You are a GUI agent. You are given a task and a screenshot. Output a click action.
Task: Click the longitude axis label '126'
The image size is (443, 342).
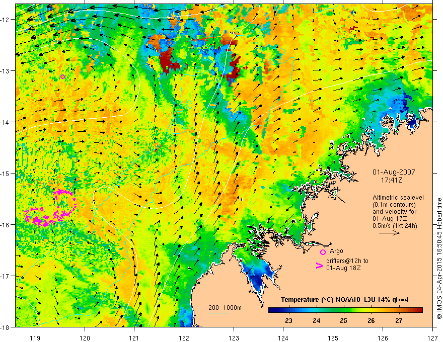click(383, 338)
